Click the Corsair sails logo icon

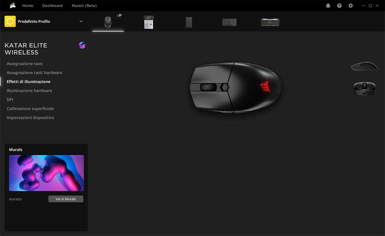(x=12, y=6)
